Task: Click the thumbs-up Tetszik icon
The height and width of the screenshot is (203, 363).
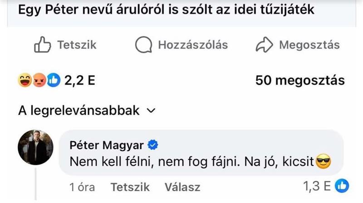Action: click(x=42, y=45)
